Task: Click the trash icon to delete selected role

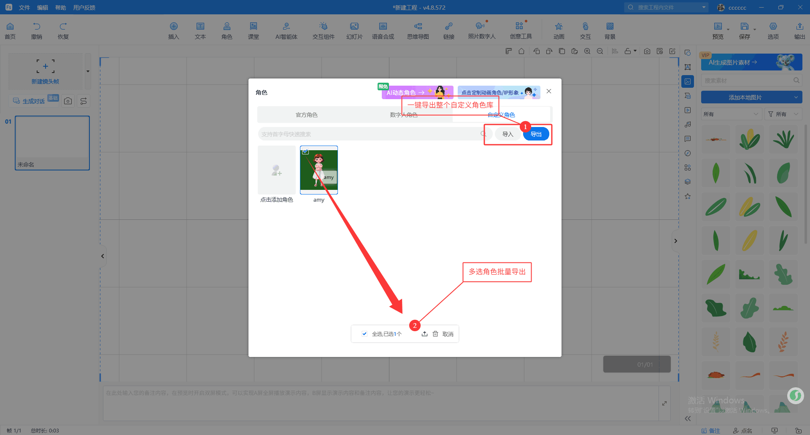Action: pyautogui.click(x=435, y=334)
